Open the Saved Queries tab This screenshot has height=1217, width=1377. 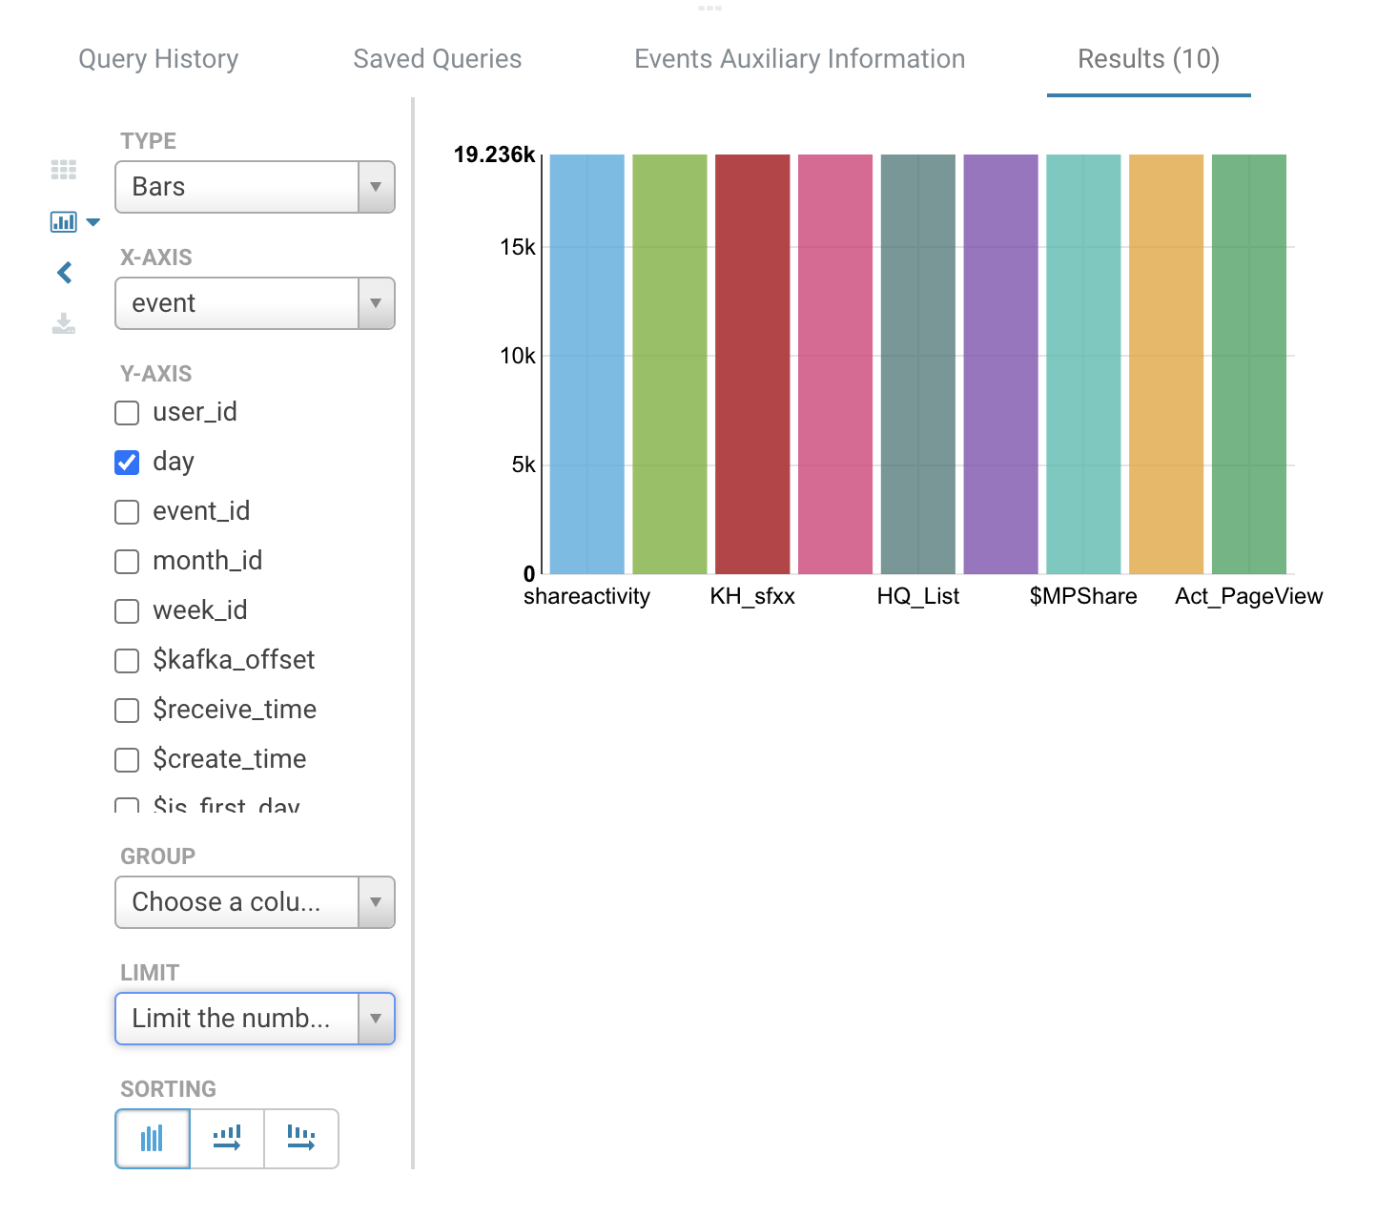[x=437, y=59]
